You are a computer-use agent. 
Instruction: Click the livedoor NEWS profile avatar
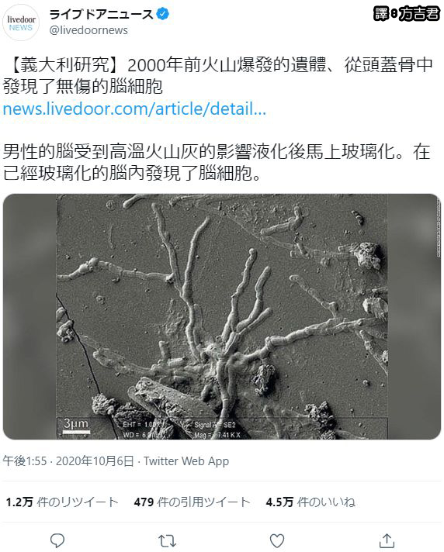(x=21, y=23)
